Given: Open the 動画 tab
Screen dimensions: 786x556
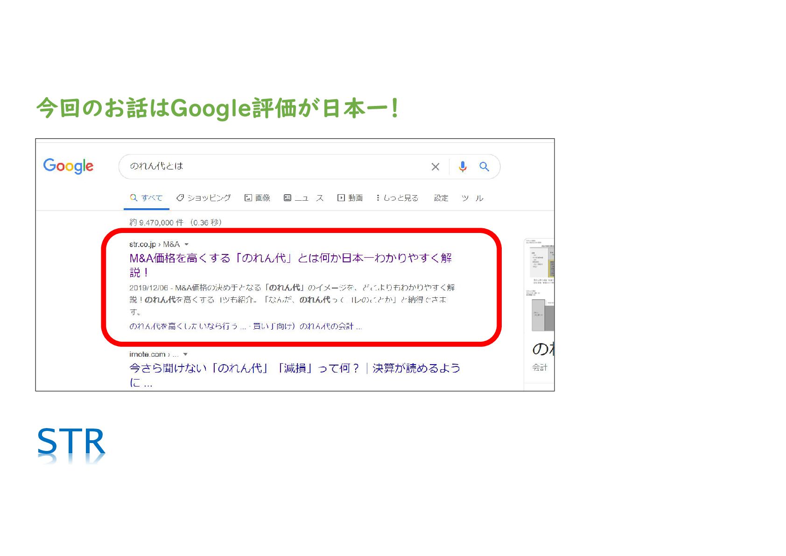Looking at the screenshot, I should (x=350, y=198).
